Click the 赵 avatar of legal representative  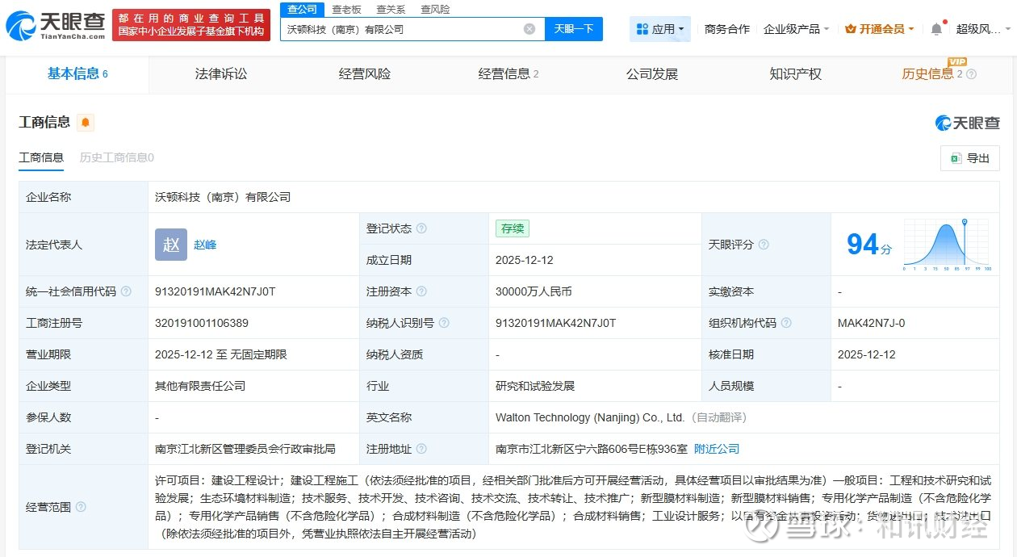(x=171, y=245)
